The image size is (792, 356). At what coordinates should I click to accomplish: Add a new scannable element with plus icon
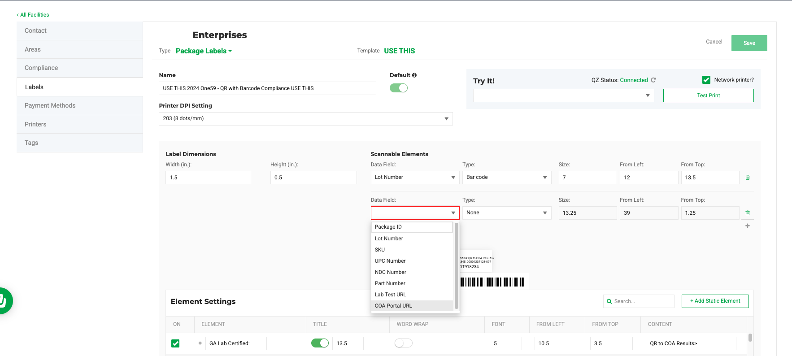coord(747,226)
